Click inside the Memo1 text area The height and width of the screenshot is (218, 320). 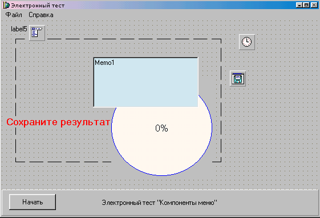[x=145, y=83]
